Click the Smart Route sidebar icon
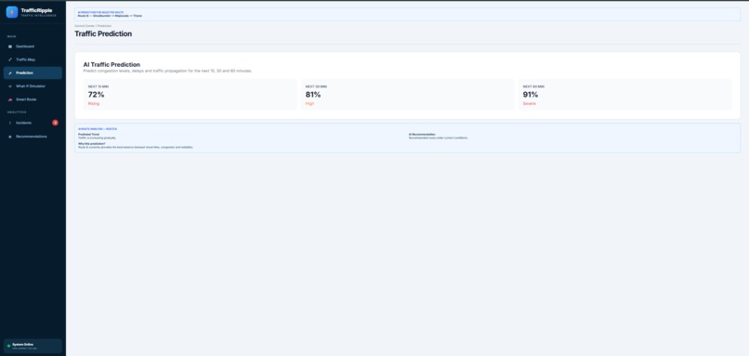749x356 pixels. [x=10, y=99]
